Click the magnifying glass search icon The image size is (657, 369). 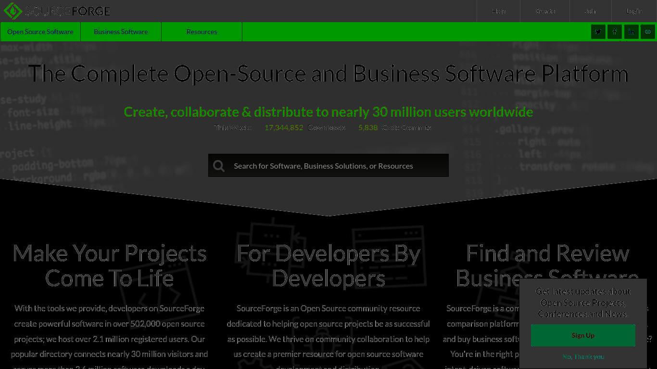point(219,166)
